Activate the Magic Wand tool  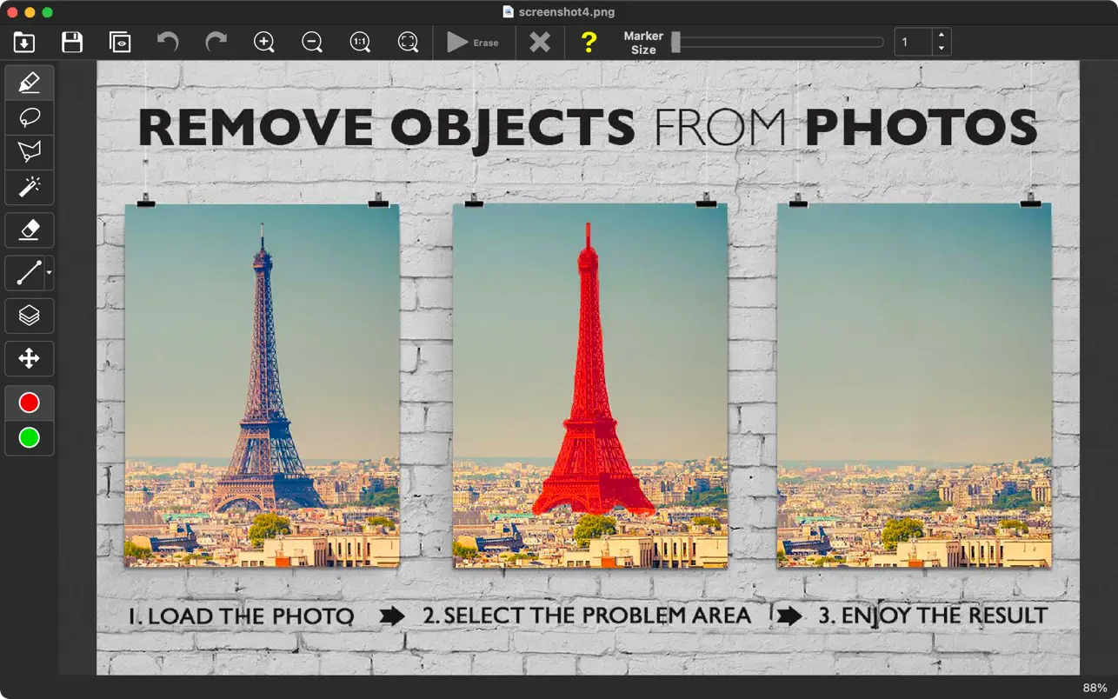coord(30,186)
